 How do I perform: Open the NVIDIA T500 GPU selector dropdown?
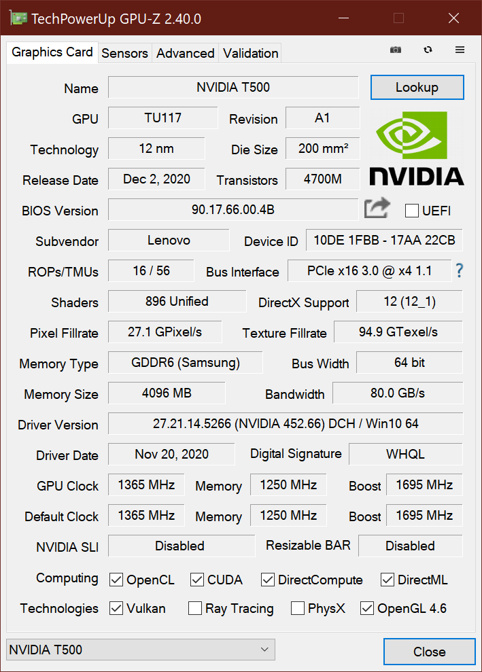coord(141,650)
